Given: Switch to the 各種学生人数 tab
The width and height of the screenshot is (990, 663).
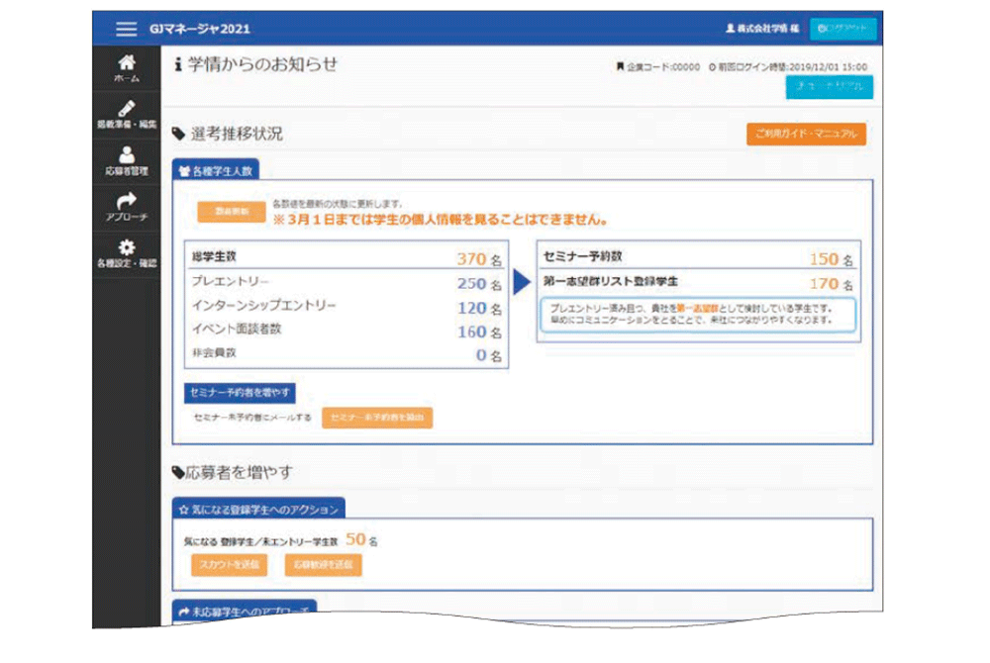Looking at the screenshot, I should pos(217,170).
